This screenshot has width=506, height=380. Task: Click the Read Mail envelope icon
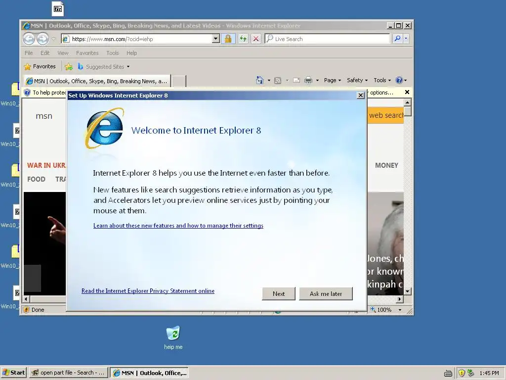point(296,81)
